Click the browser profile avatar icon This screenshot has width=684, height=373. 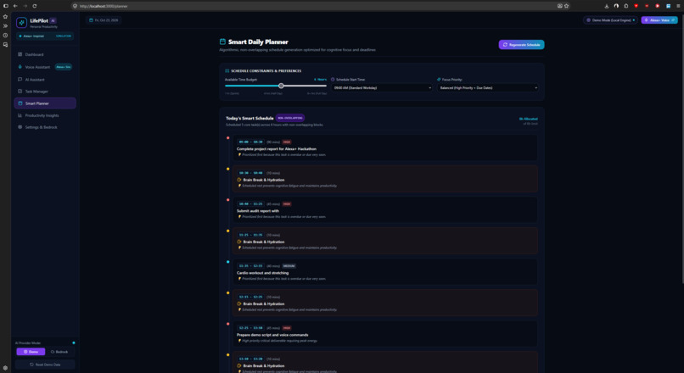pyautogui.click(x=616, y=6)
